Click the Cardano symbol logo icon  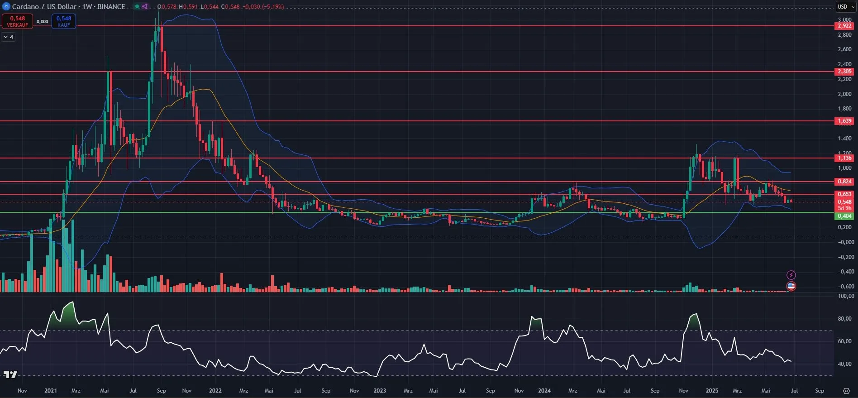click(x=6, y=6)
